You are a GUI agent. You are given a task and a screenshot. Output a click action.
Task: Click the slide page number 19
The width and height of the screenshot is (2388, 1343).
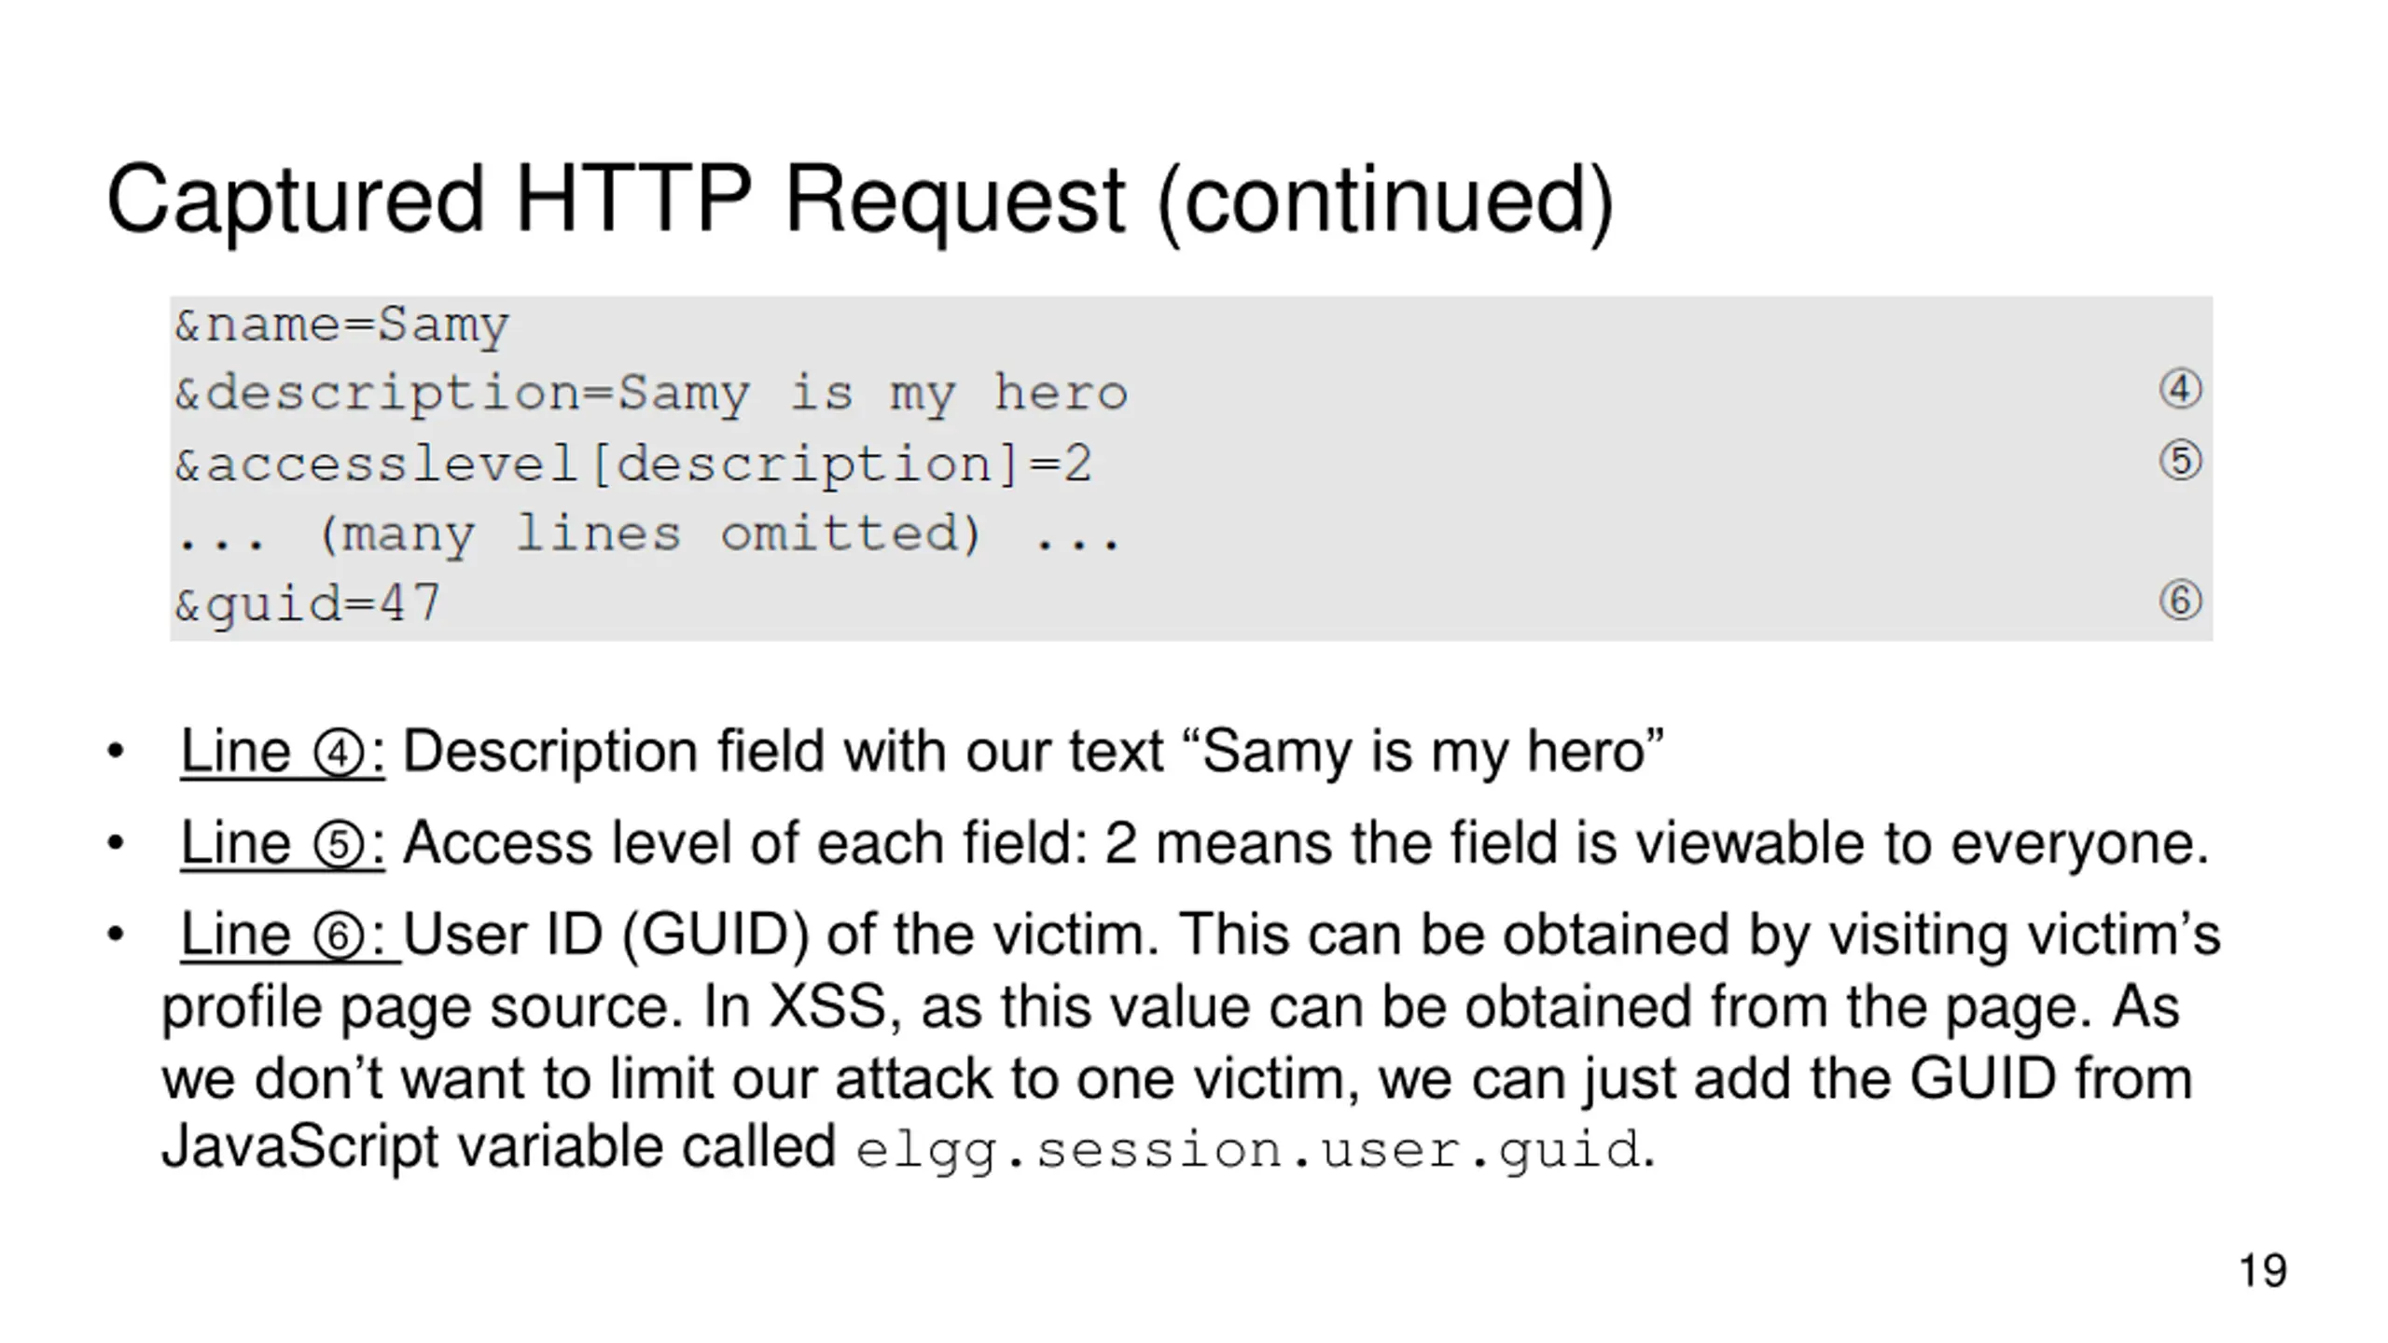(x=2262, y=1270)
